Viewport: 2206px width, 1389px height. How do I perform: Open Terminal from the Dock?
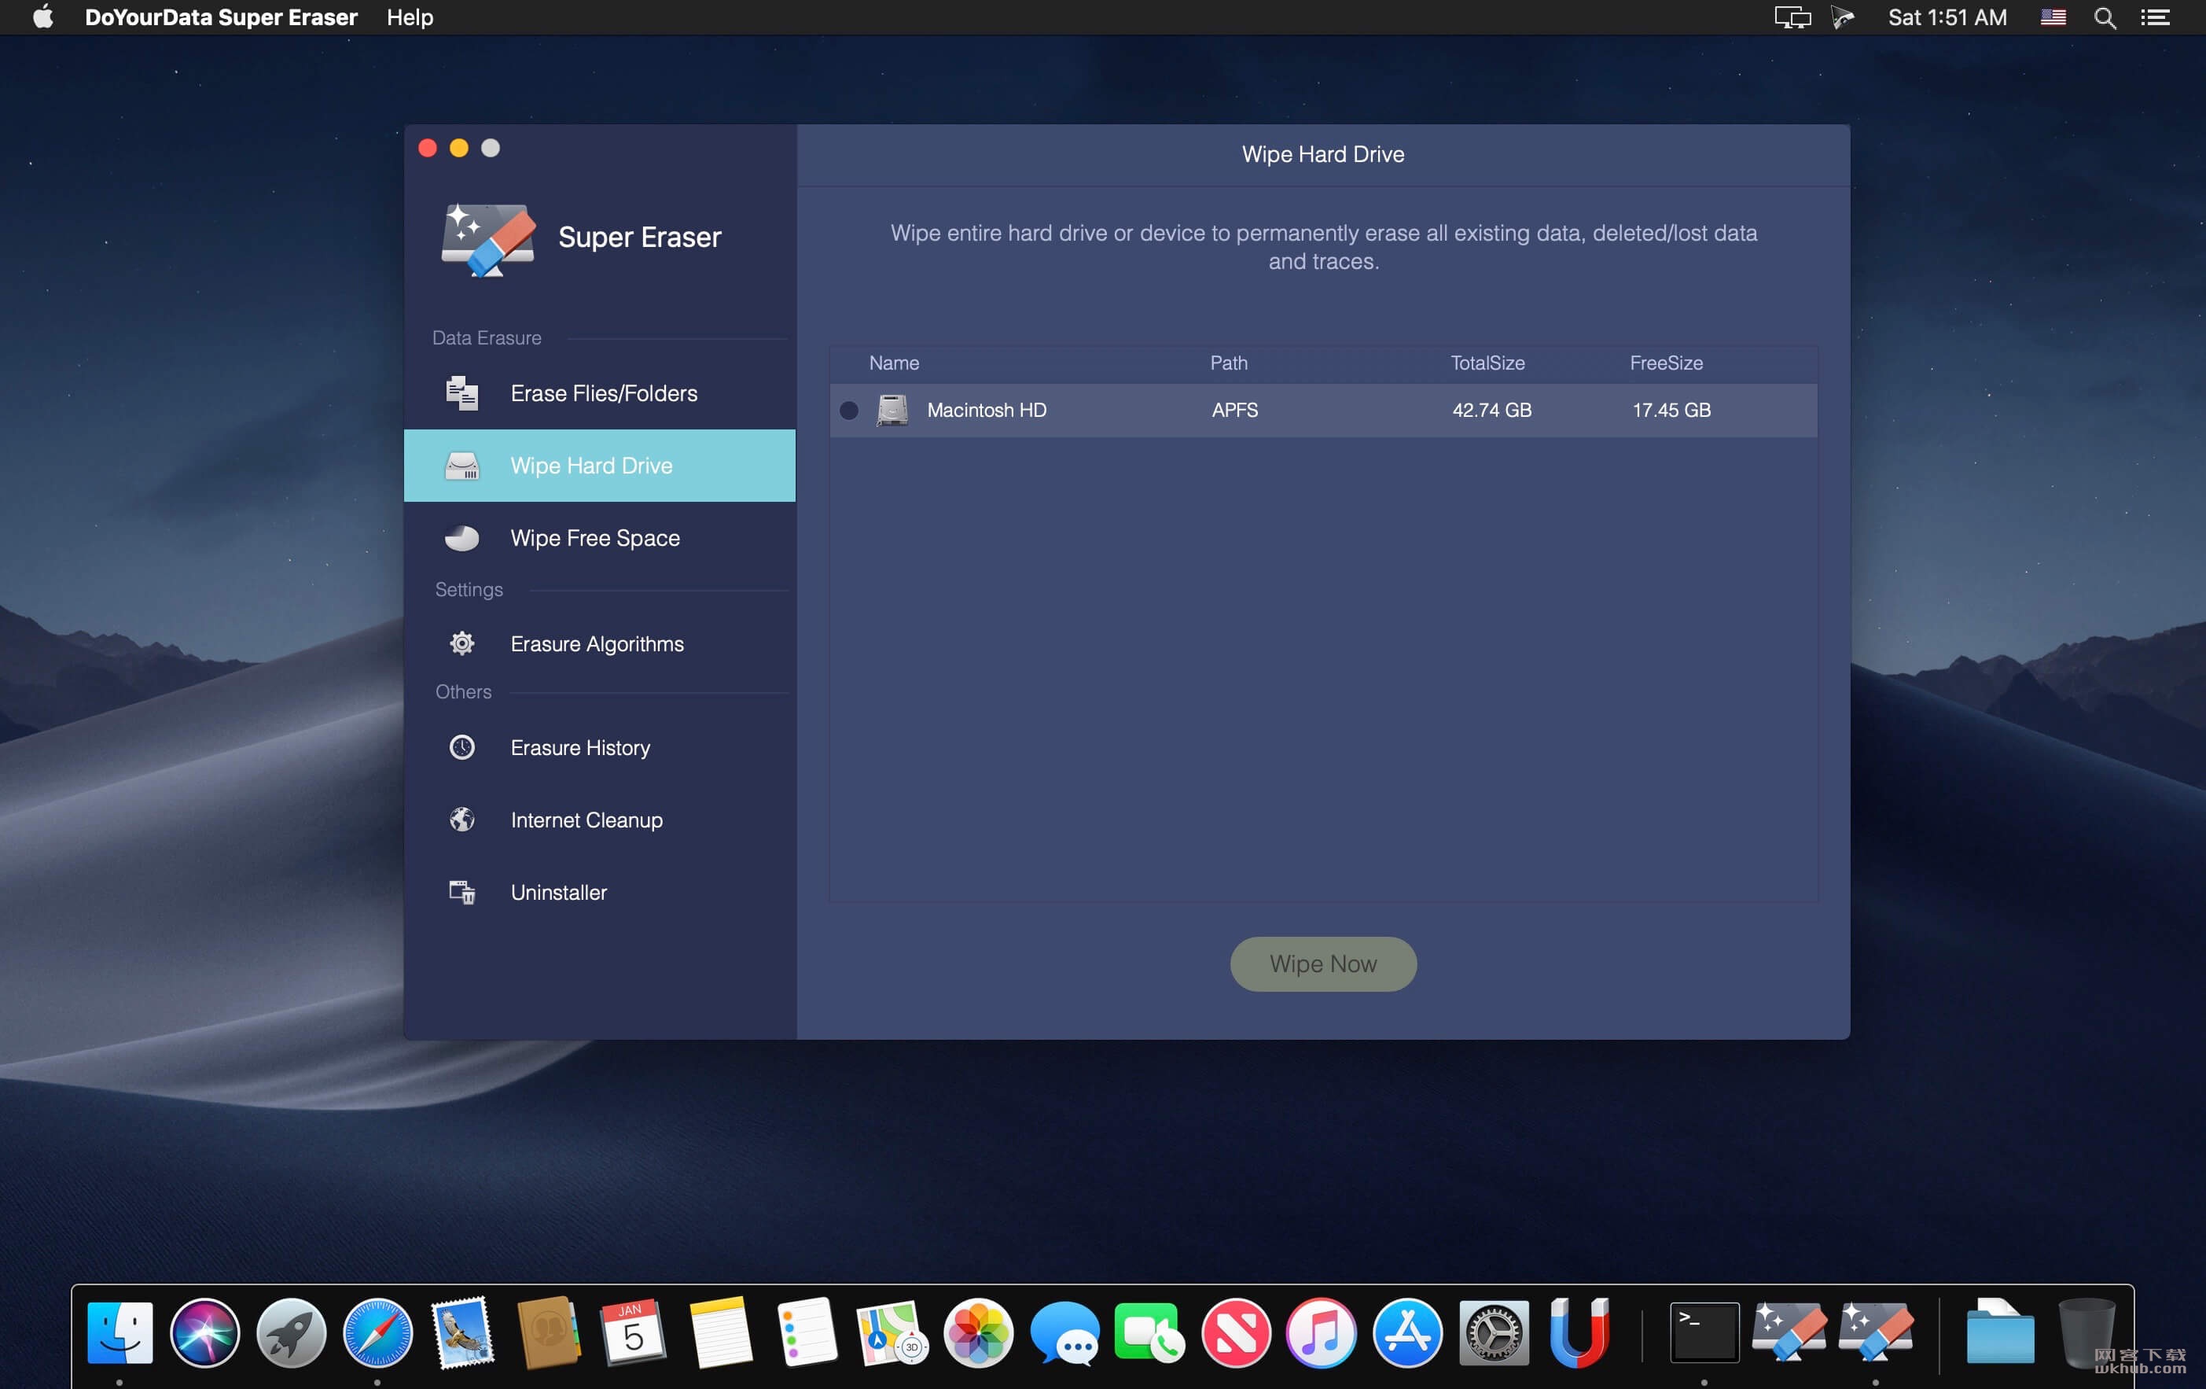(1704, 1332)
